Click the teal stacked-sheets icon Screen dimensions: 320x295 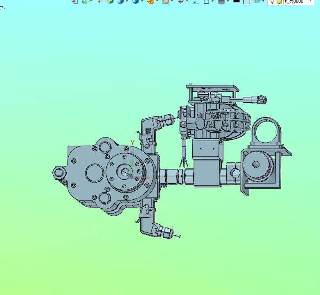(257, 1)
